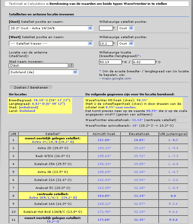This screenshot has width=193, height=224.
Task: Click the elevation value 31.34° in the table
Action: click(139, 196)
